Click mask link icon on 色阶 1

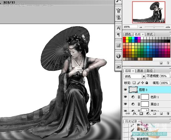(139, 97)
